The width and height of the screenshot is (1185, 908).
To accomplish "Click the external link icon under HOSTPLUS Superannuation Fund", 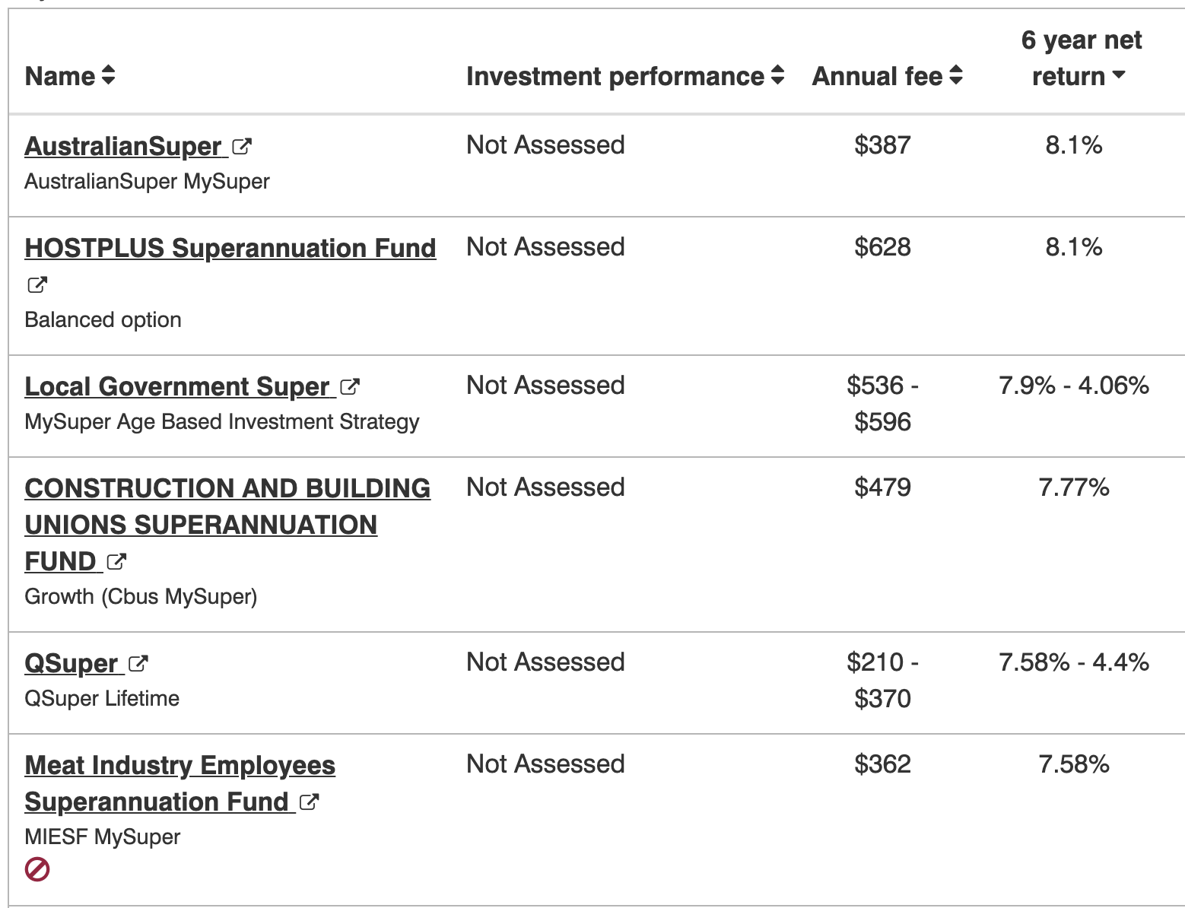I will (37, 284).
